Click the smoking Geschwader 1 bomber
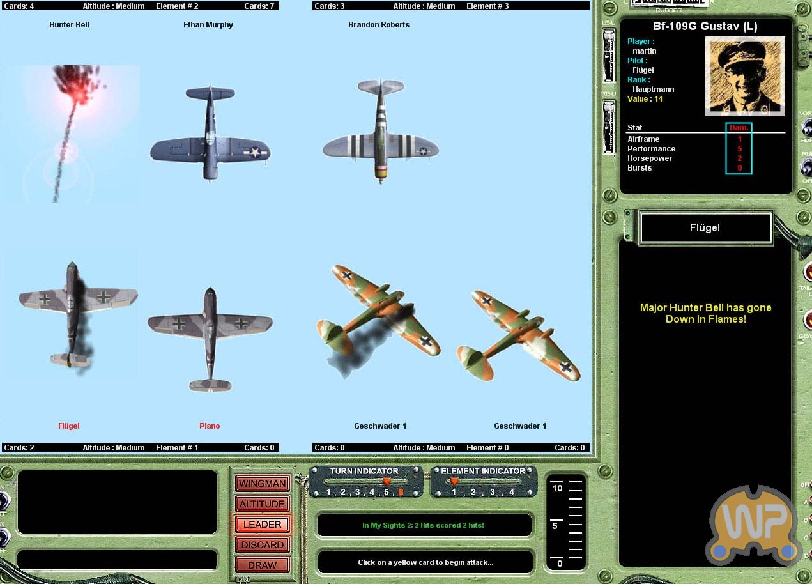The image size is (812, 584). (x=377, y=321)
